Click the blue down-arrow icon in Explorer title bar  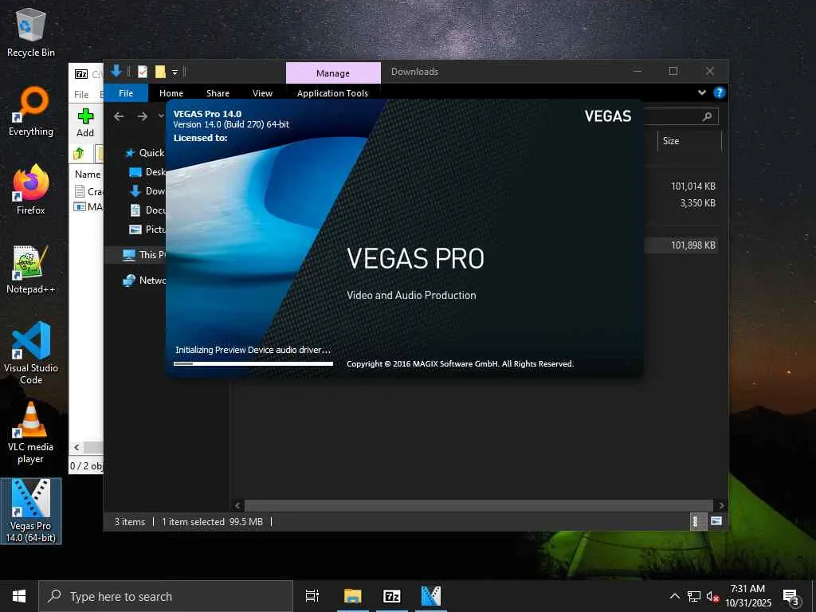[116, 71]
